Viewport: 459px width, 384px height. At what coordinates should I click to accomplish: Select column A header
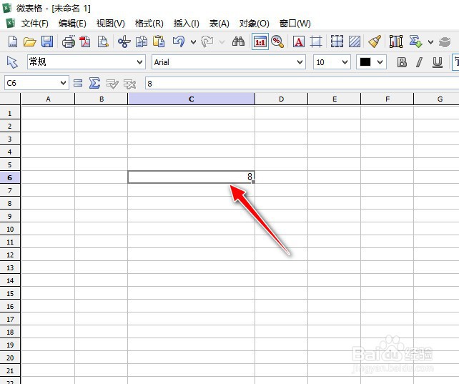pyautogui.click(x=48, y=99)
